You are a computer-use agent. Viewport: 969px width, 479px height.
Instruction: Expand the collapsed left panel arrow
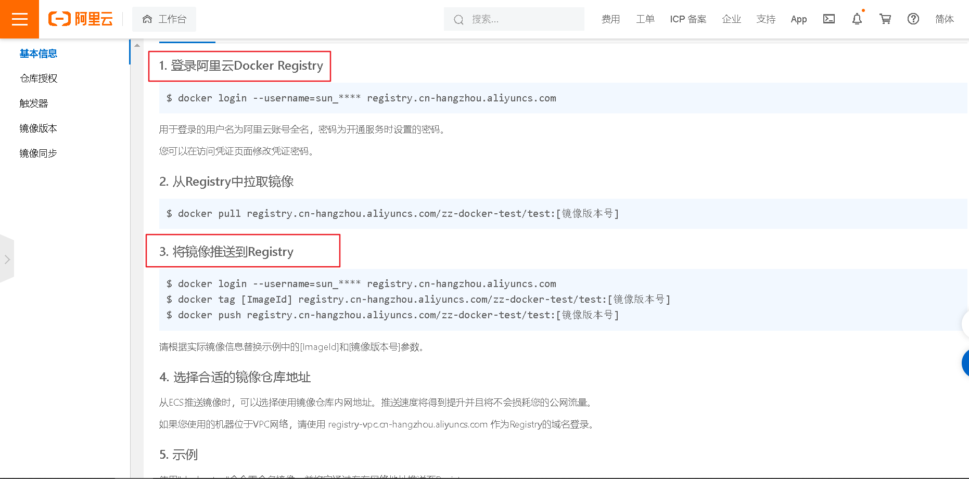point(7,259)
